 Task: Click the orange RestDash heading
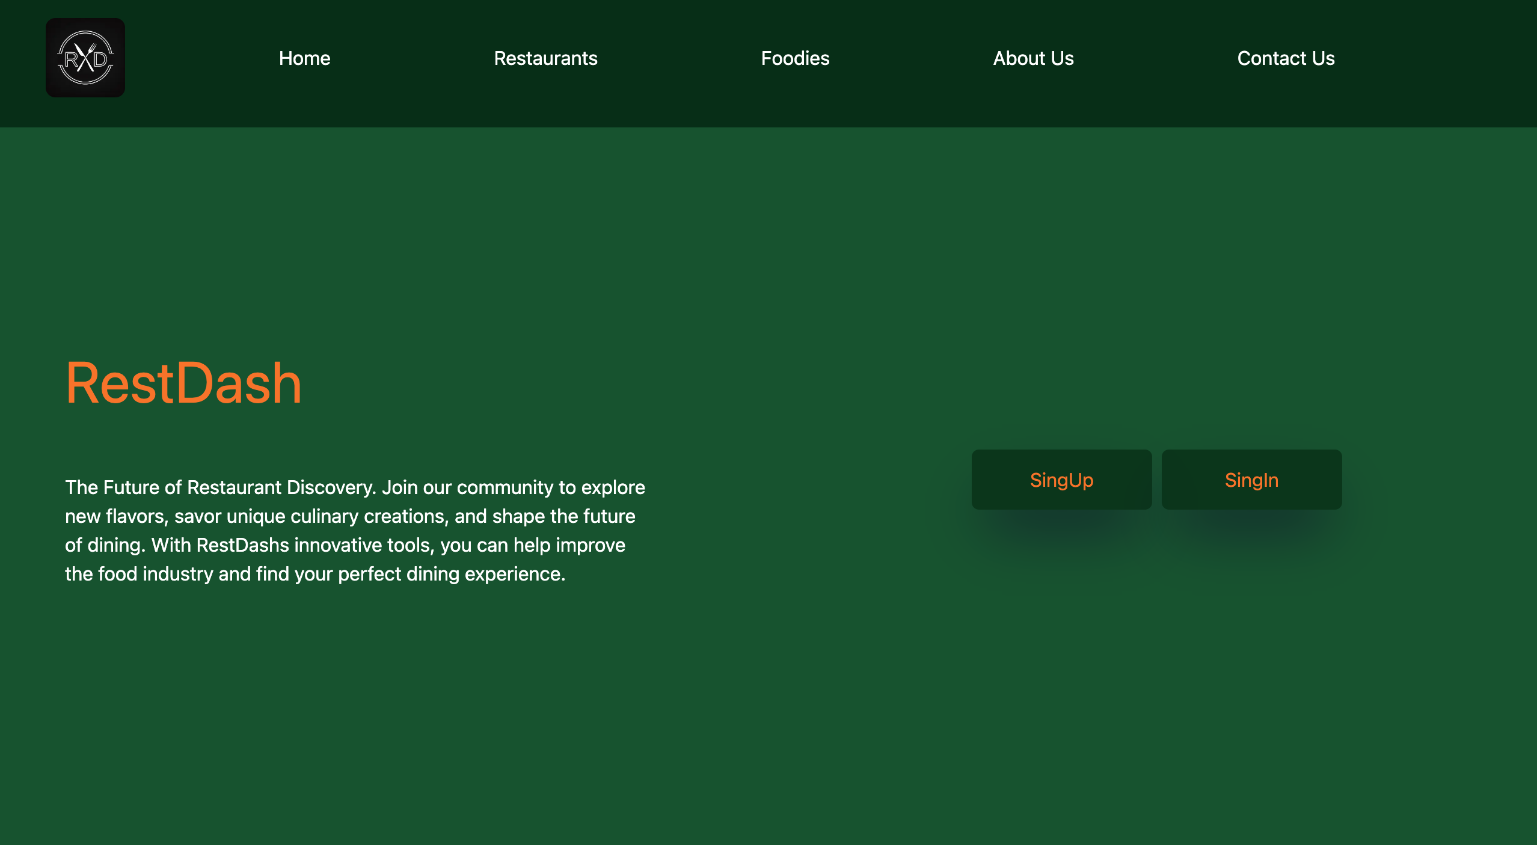[x=183, y=383]
